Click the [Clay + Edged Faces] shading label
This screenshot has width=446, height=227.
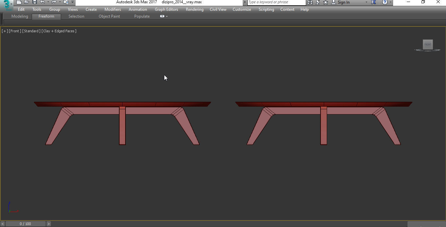59,31
